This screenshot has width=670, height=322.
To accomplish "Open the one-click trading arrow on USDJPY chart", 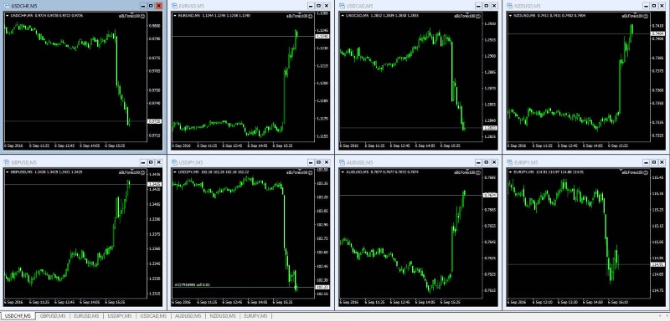I will [175, 172].
